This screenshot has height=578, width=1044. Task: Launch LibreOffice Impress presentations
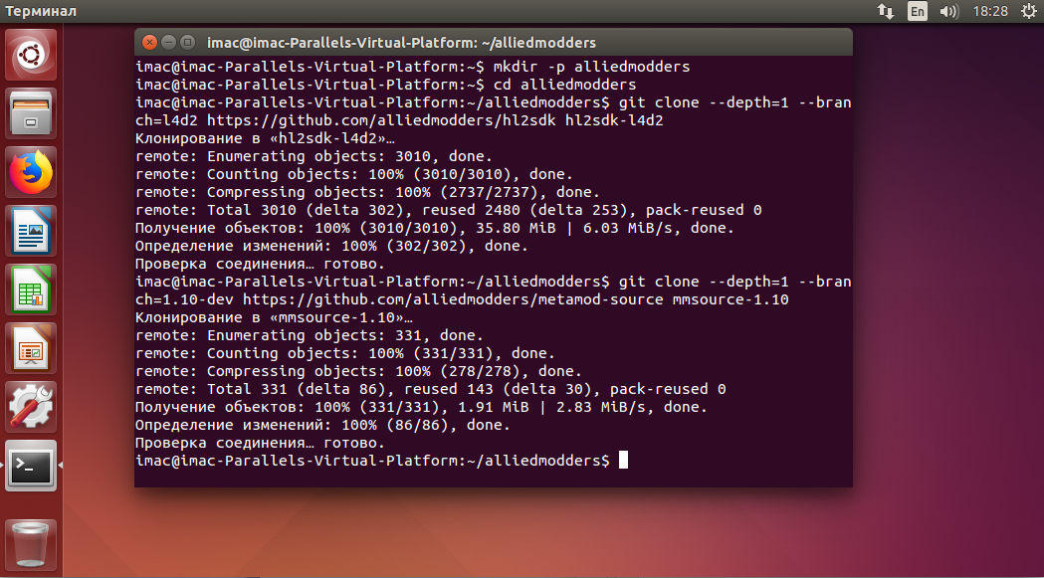pos(31,348)
